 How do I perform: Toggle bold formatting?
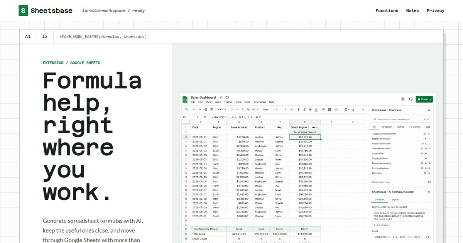(x=299, y=110)
